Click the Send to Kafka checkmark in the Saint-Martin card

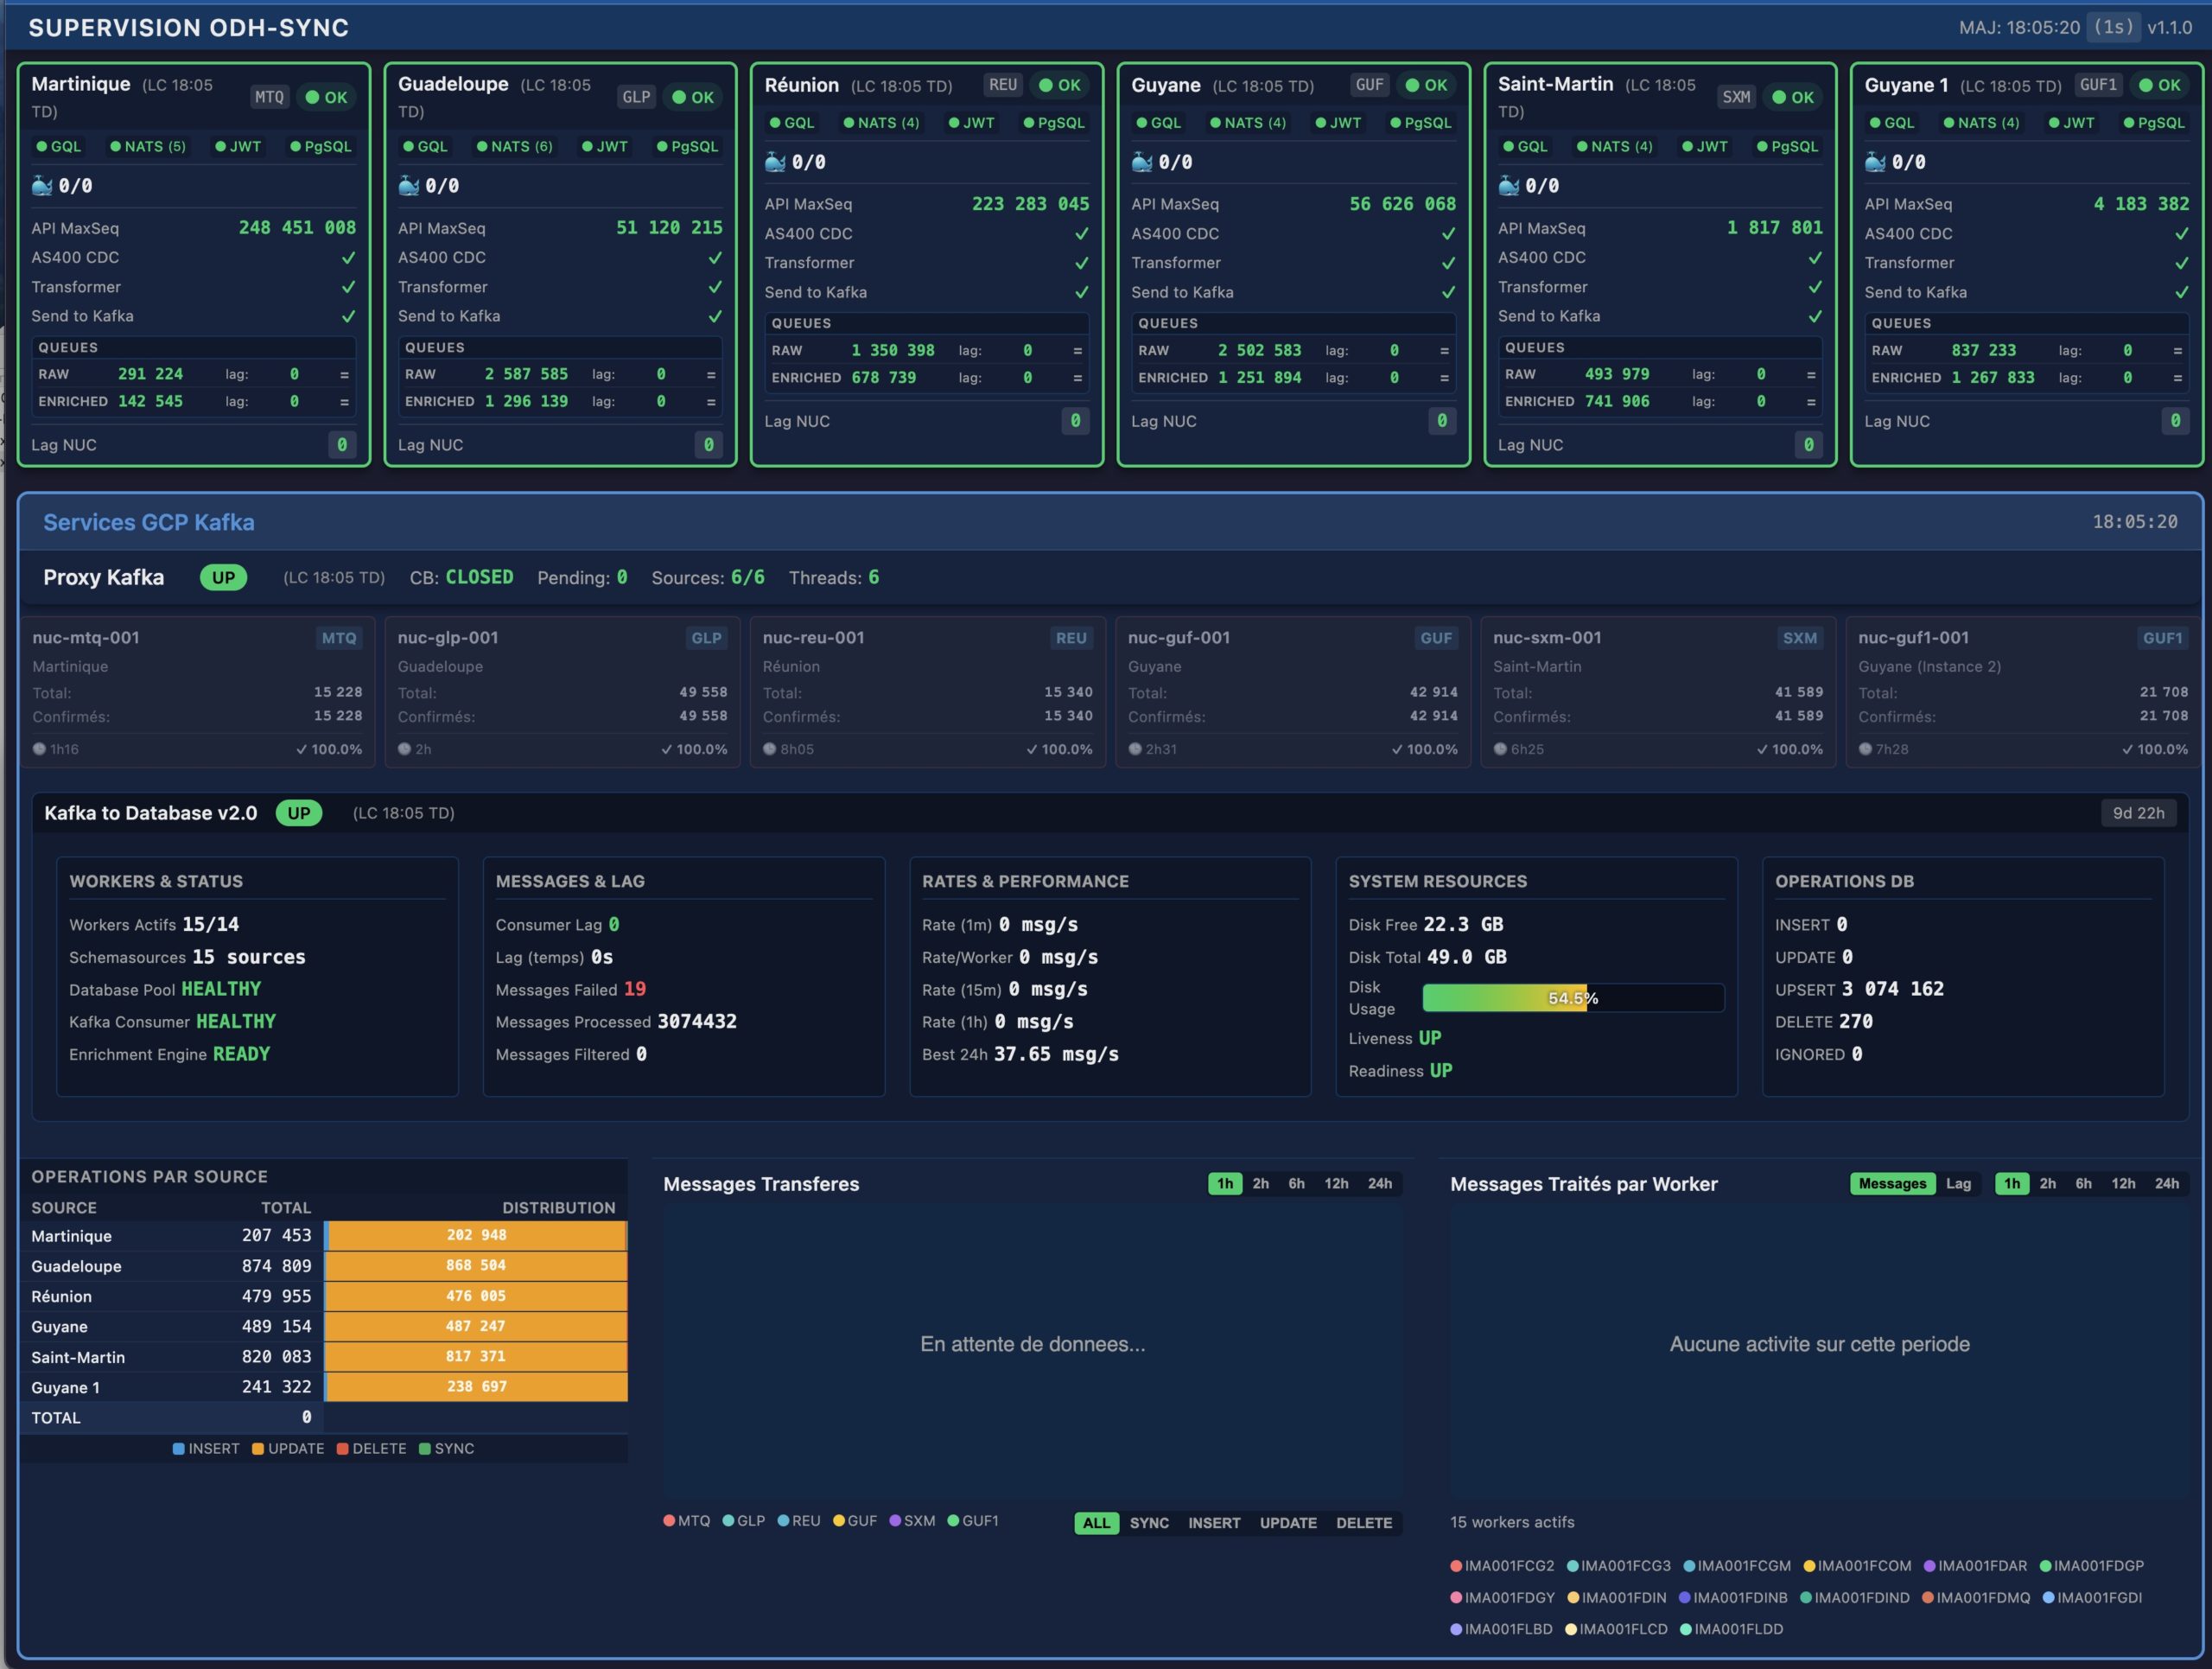(1815, 316)
